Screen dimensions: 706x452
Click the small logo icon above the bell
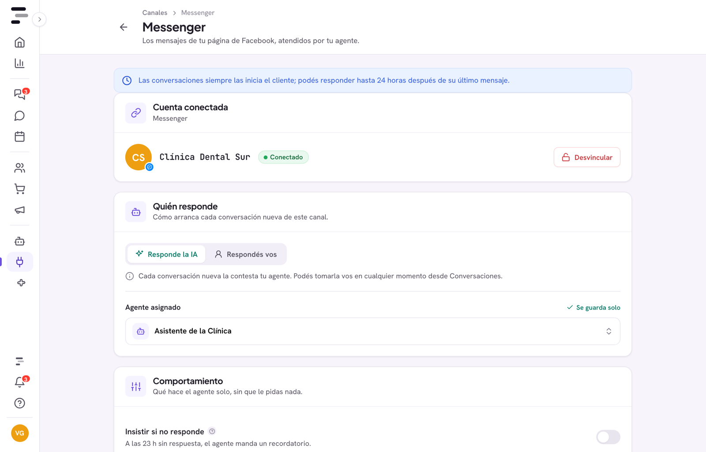click(x=19, y=361)
